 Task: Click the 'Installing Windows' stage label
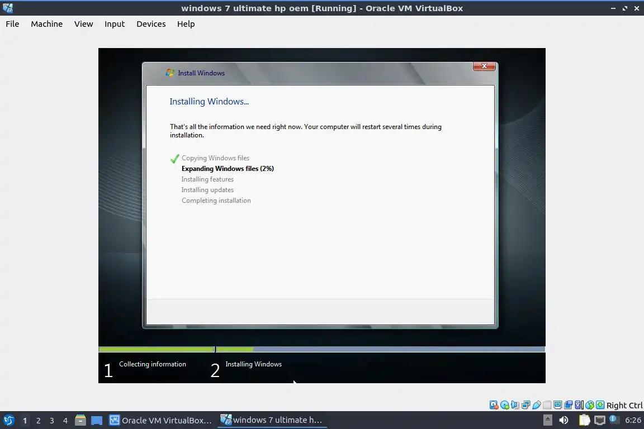[x=253, y=364]
